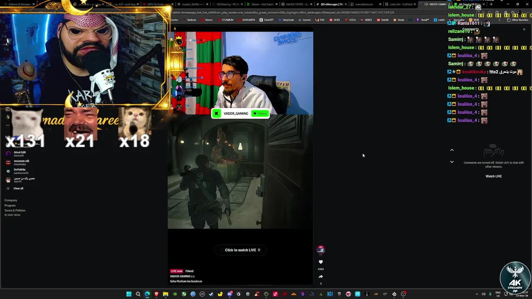Open a new browser tab with plus

click(x=491, y=4)
